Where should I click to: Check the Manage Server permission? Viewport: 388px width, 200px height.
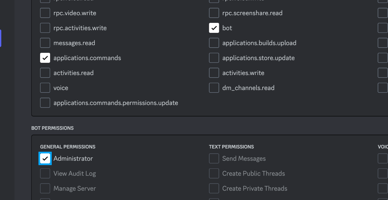click(45, 188)
